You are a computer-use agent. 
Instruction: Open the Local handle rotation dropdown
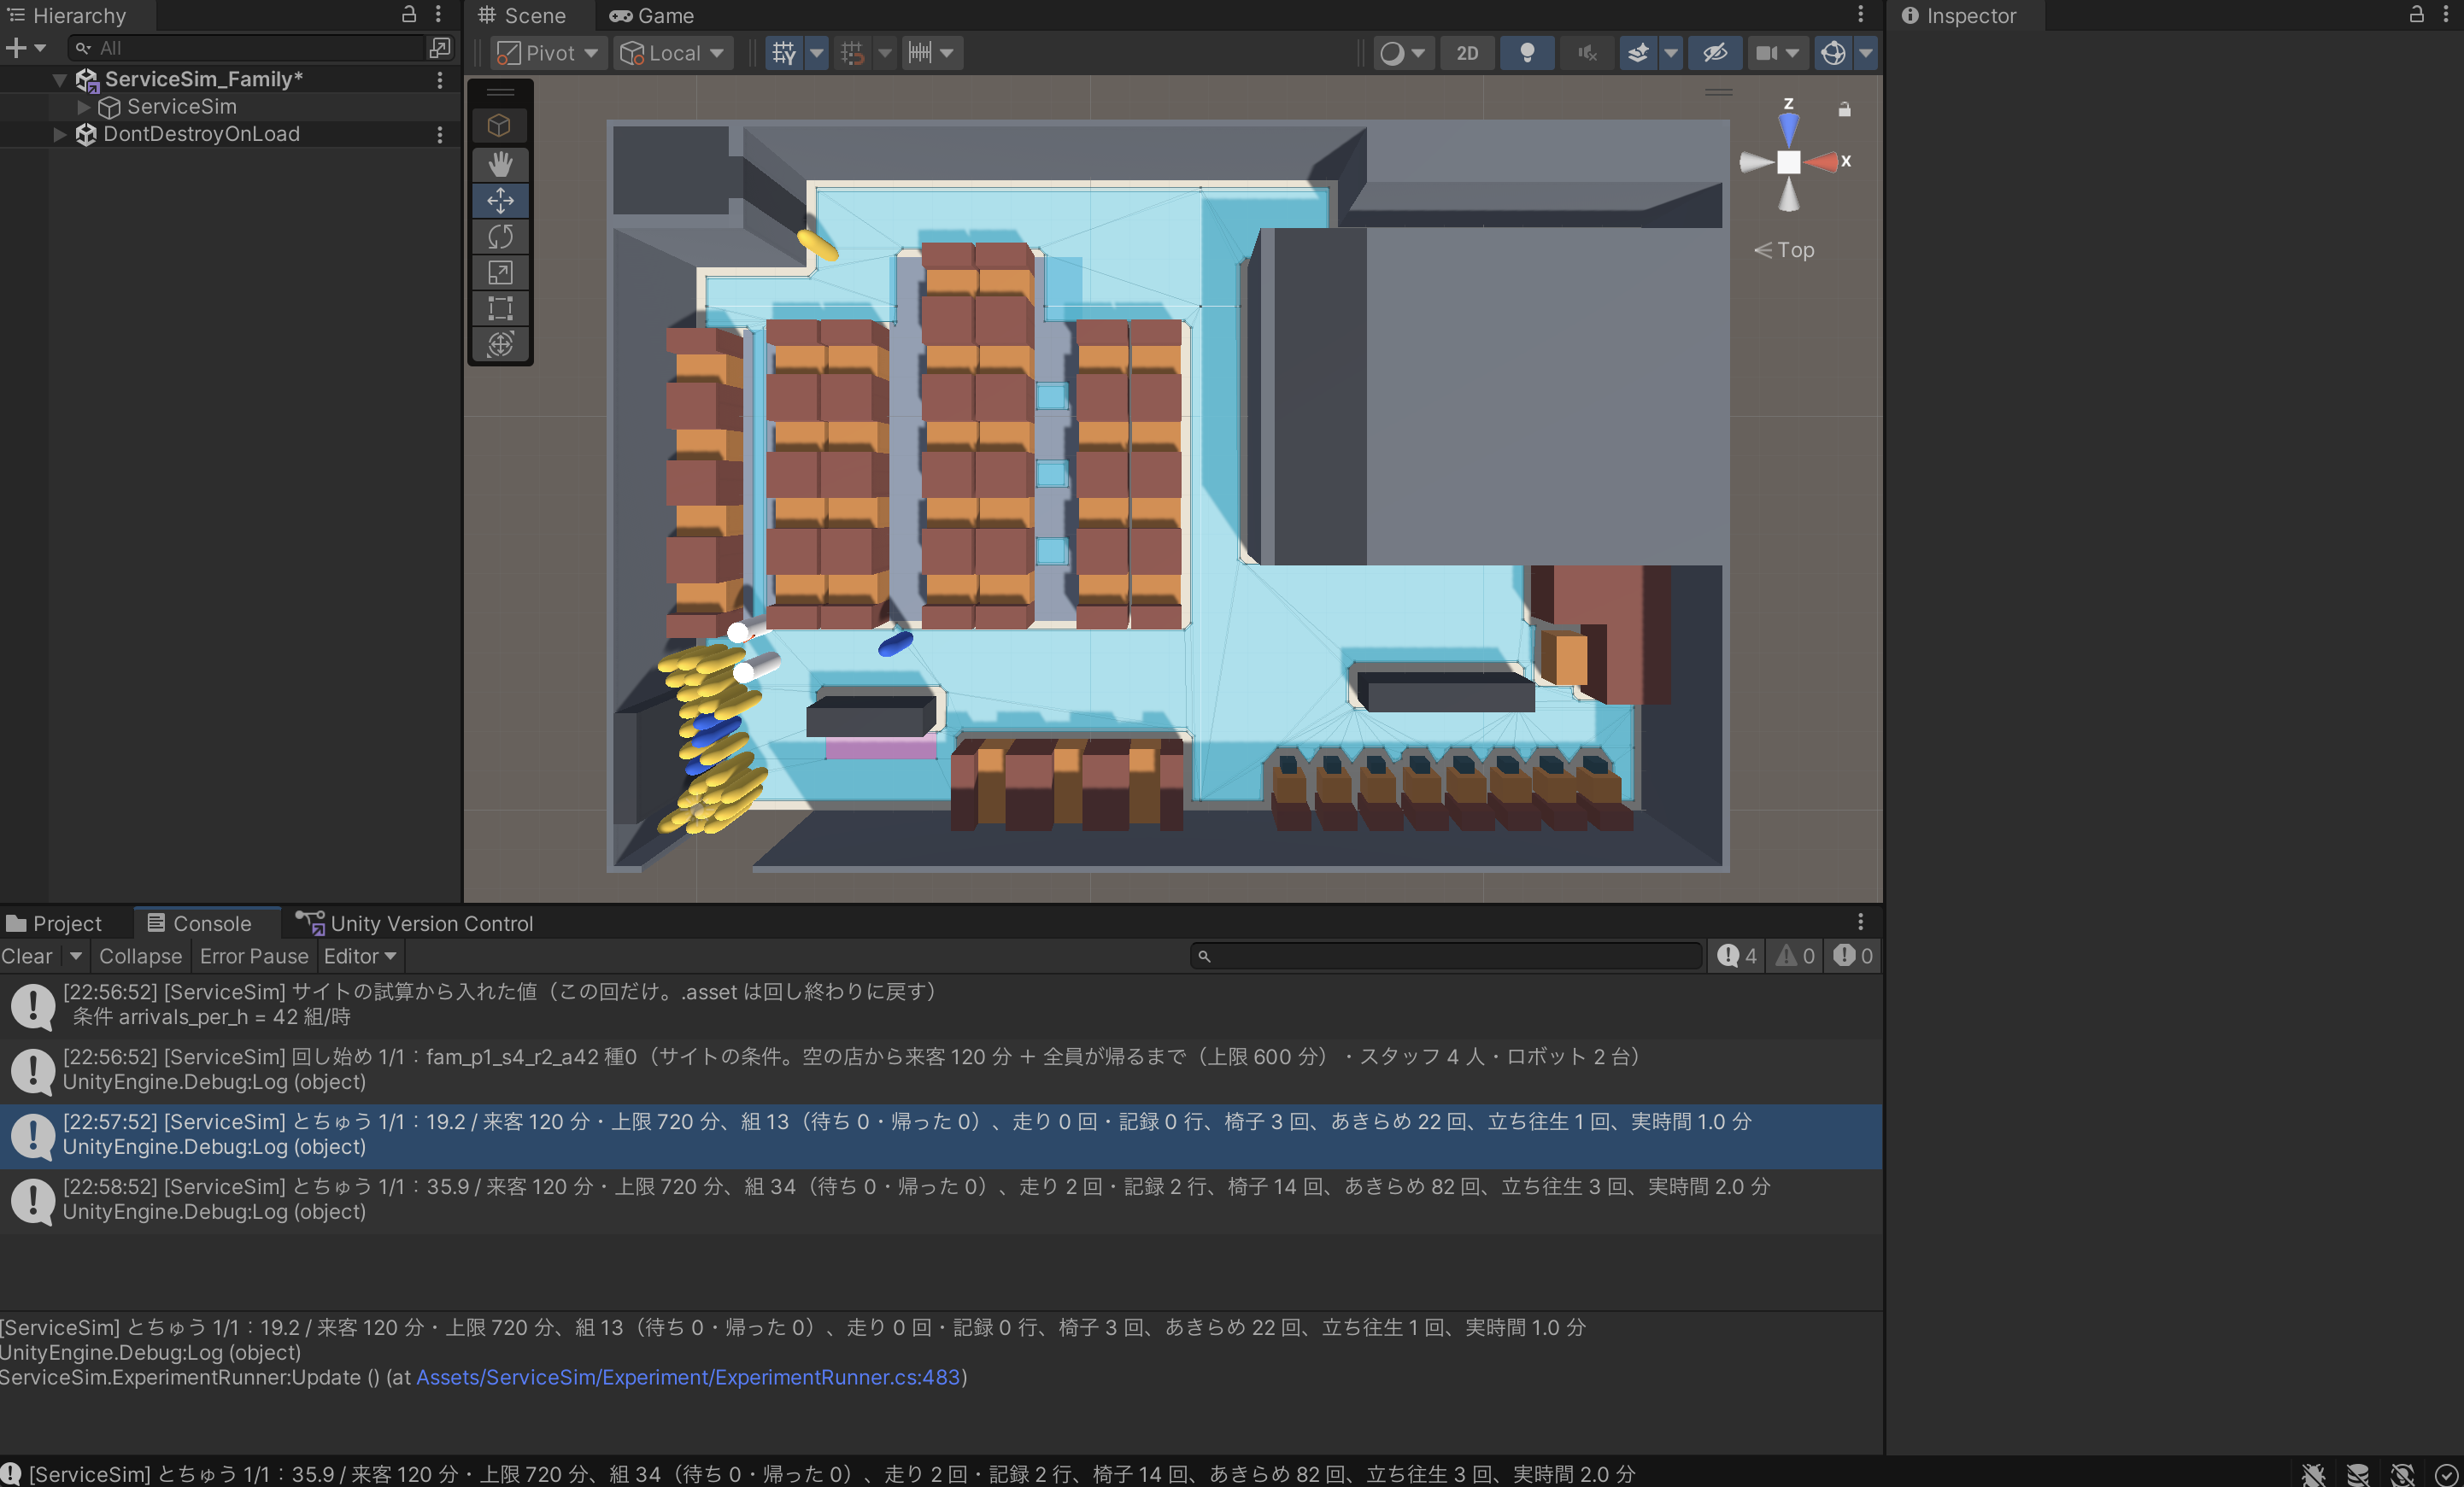(x=673, y=53)
